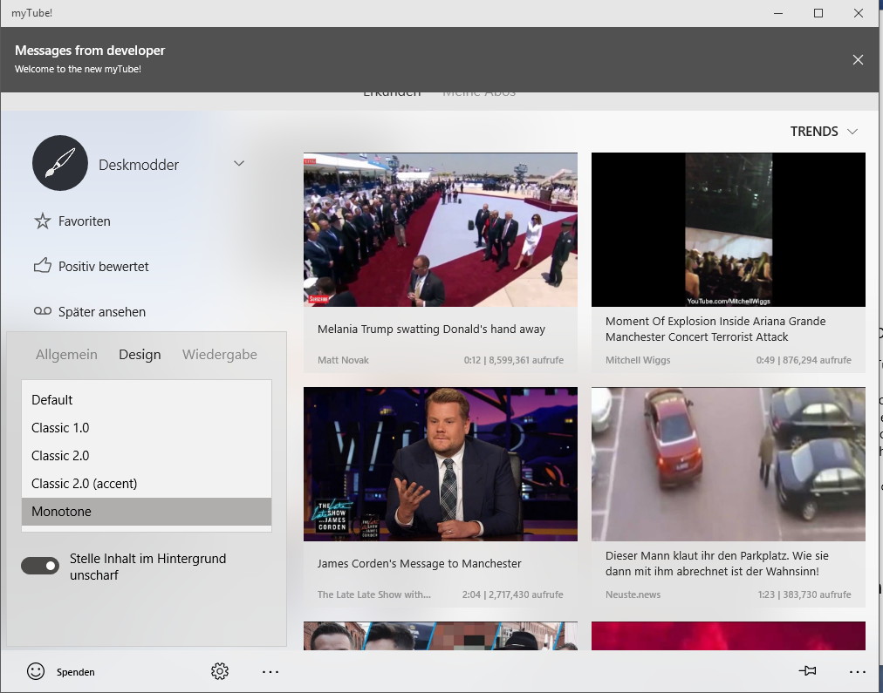Click the channel name Matt Novak
Viewport: 883px width, 693px height.
[x=343, y=360]
